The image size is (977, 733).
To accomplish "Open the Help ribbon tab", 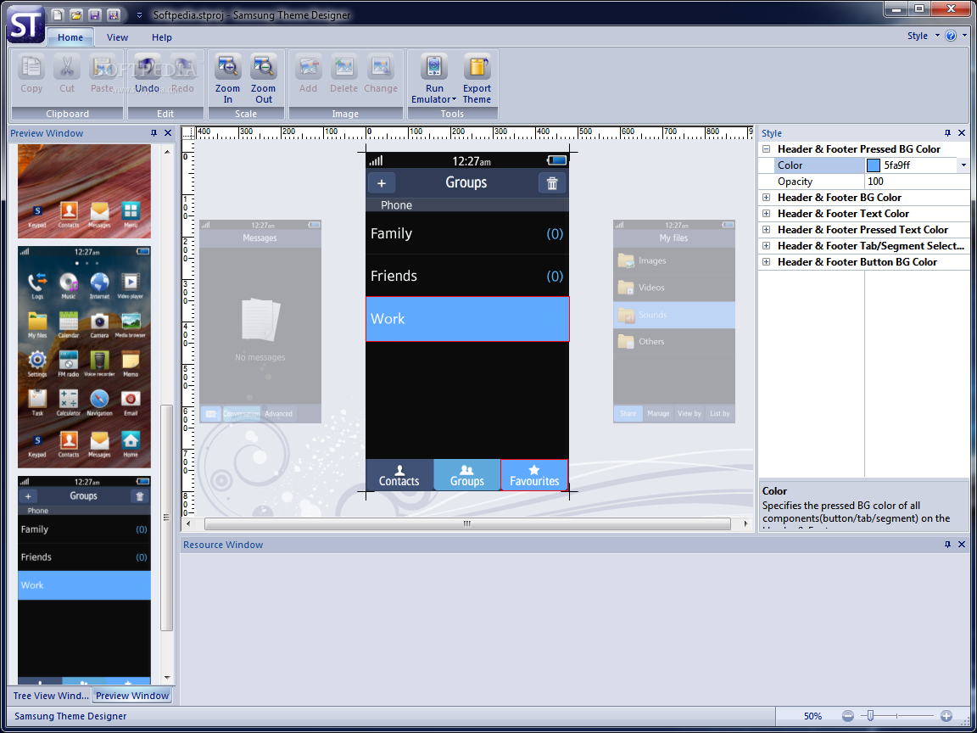I will (x=162, y=37).
